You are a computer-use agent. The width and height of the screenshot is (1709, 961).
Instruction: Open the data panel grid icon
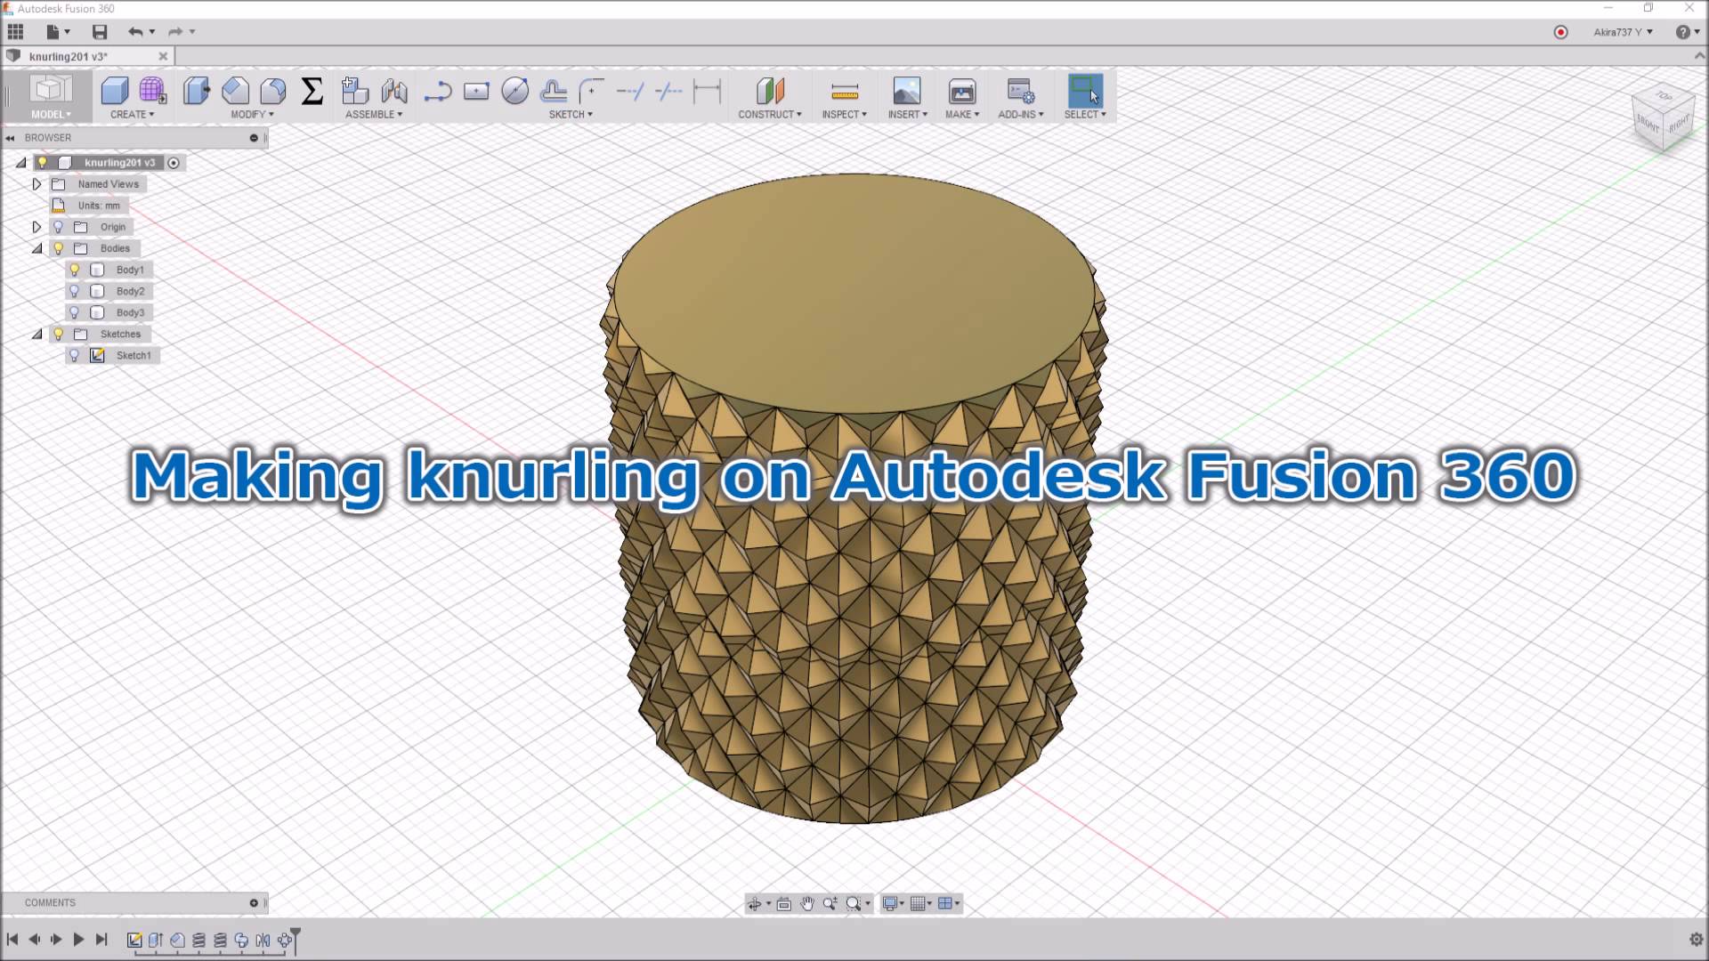click(x=15, y=32)
